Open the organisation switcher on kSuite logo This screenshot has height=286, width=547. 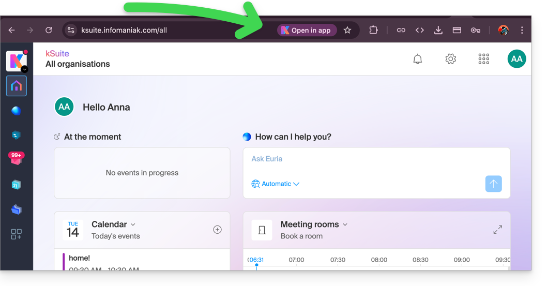(x=24, y=69)
